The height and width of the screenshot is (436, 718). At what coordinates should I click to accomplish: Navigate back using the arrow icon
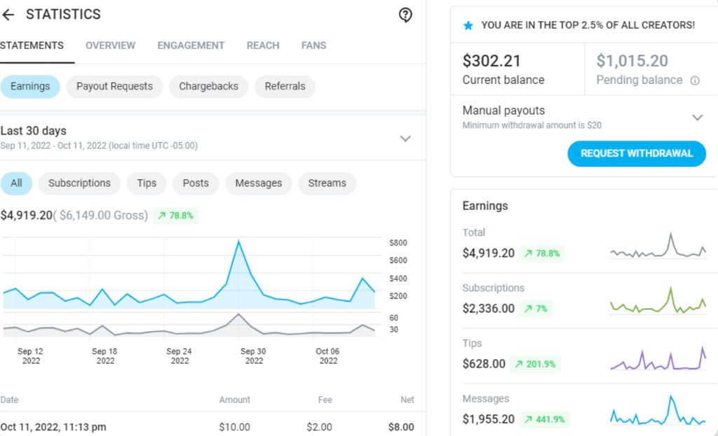(x=9, y=14)
